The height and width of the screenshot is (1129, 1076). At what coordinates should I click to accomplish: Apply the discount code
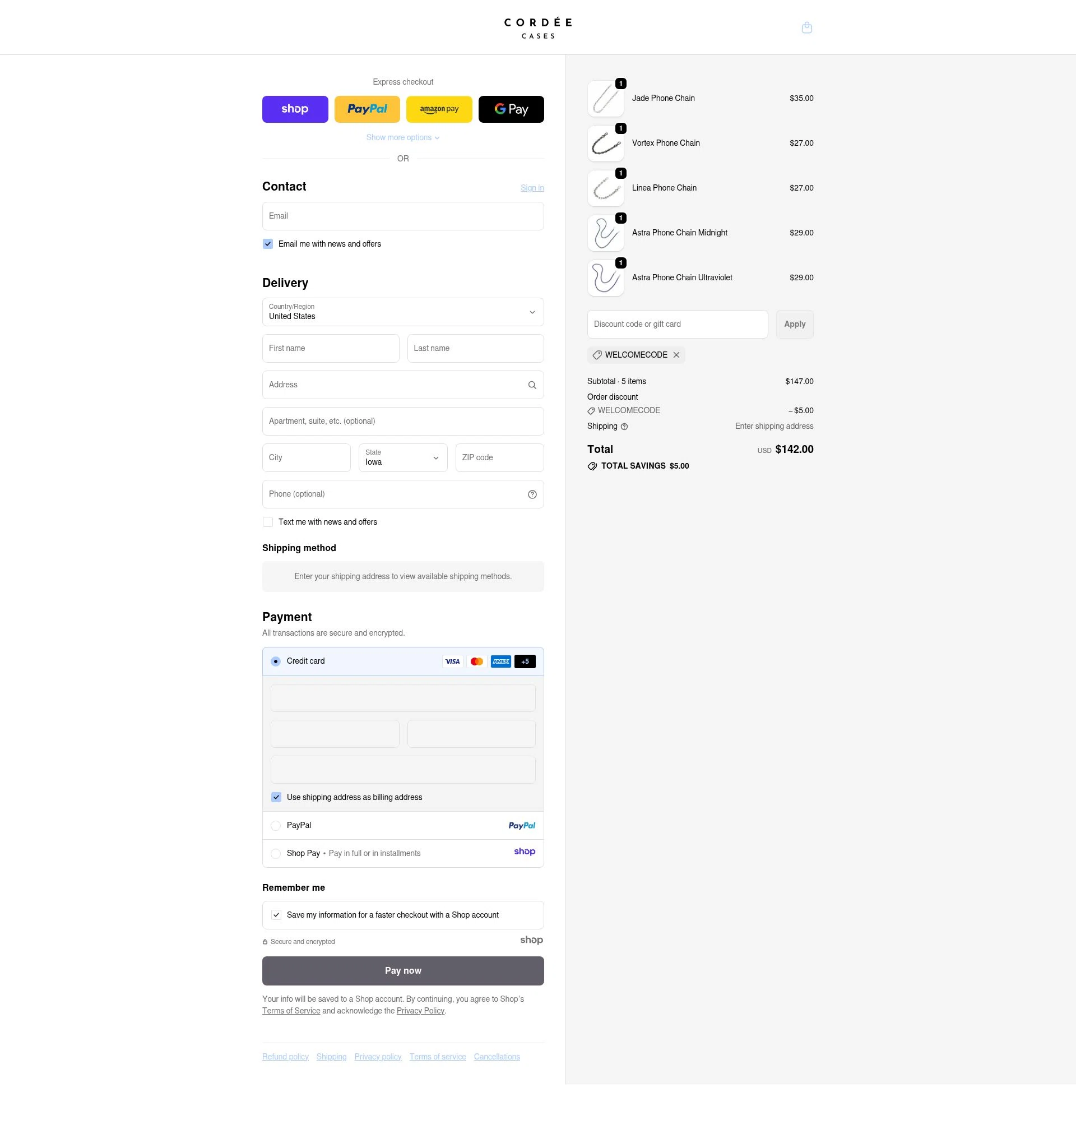coord(794,323)
